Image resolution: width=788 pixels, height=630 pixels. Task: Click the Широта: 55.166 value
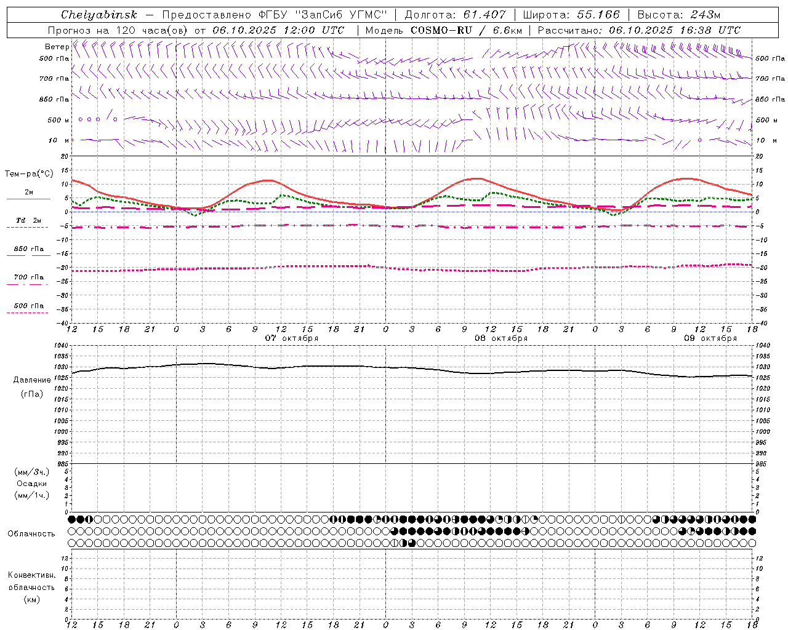point(571,15)
